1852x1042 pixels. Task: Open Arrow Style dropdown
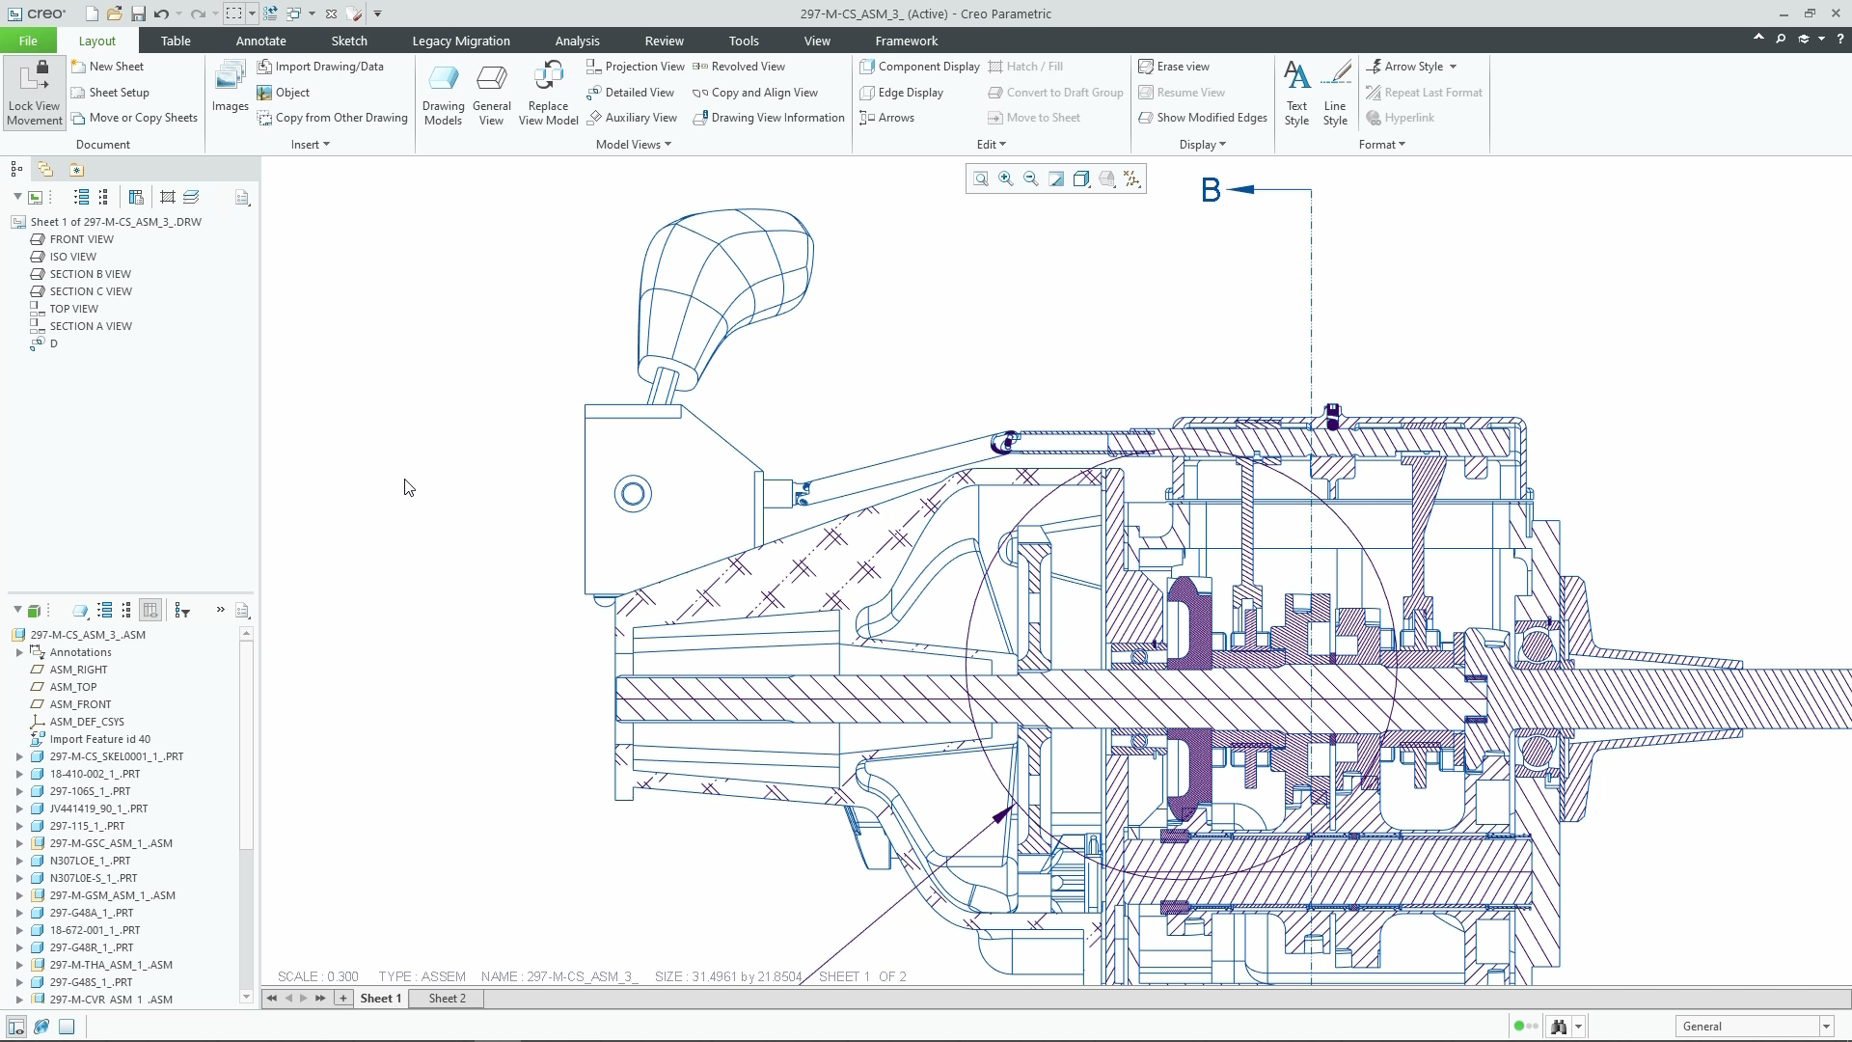coord(1411,67)
